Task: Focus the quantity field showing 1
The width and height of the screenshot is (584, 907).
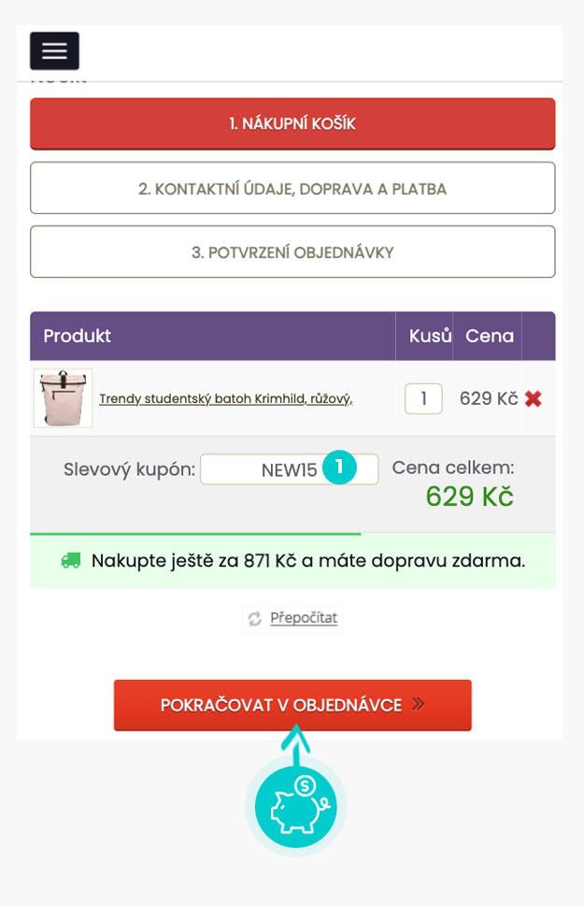Action: click(423, 398)
